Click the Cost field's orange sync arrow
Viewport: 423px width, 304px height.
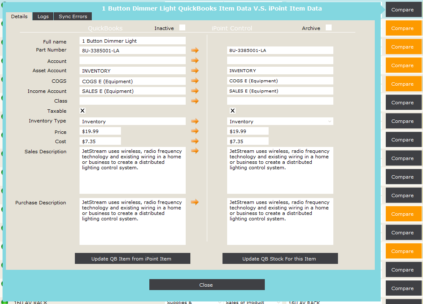tap(195, 141)
